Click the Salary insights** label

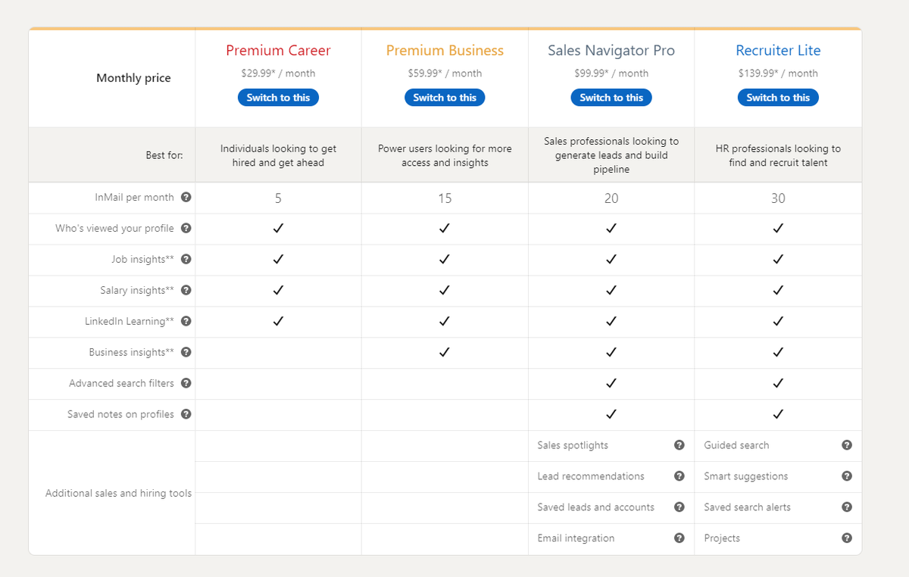click(137, 291)
